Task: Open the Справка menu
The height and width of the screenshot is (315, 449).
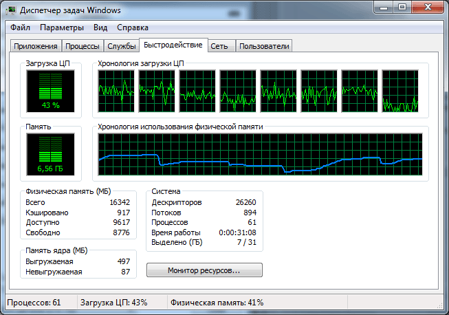Action: tap(133, 28)
